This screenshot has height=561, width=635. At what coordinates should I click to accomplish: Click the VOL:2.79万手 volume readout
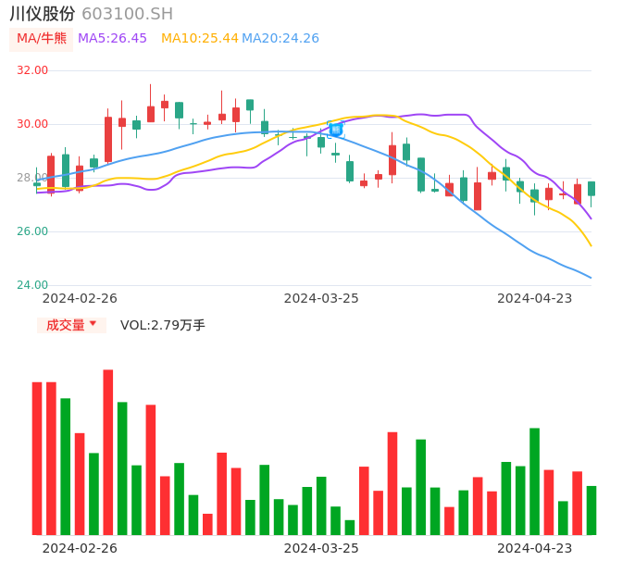point(162,325)
